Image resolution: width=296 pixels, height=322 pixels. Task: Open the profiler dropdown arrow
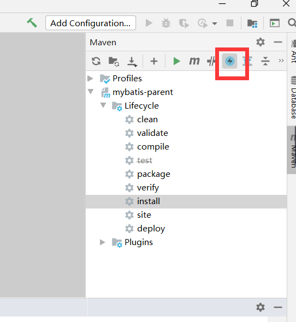[215, 23]
